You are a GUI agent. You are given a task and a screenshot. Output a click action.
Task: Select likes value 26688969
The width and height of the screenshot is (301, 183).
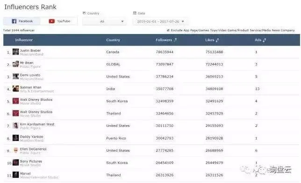point(214,150)
